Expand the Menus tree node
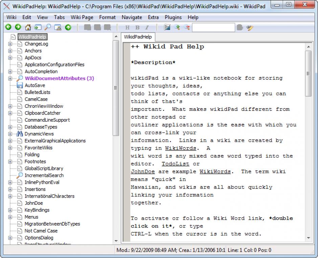318x258 pixels. pyautogui.click(x=10, y=217)
